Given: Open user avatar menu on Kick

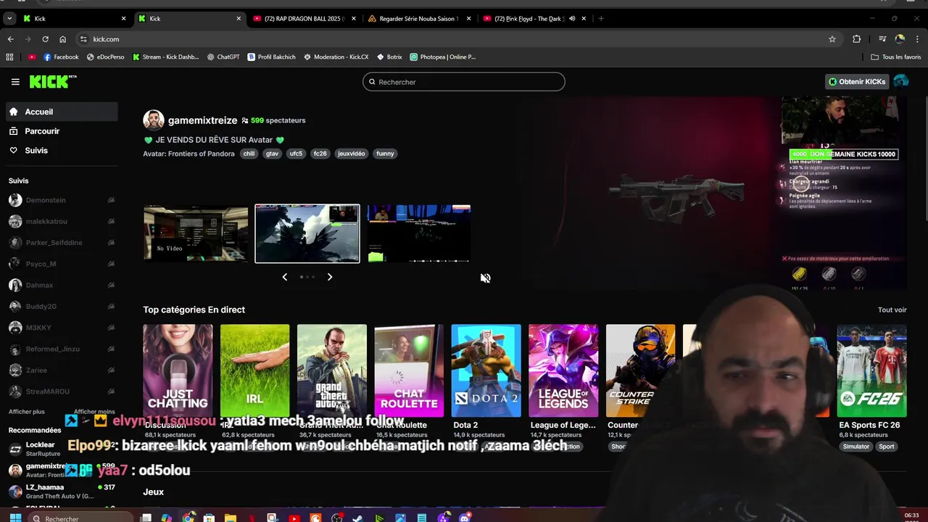Looking at the screenshot, I should [901, 81].
